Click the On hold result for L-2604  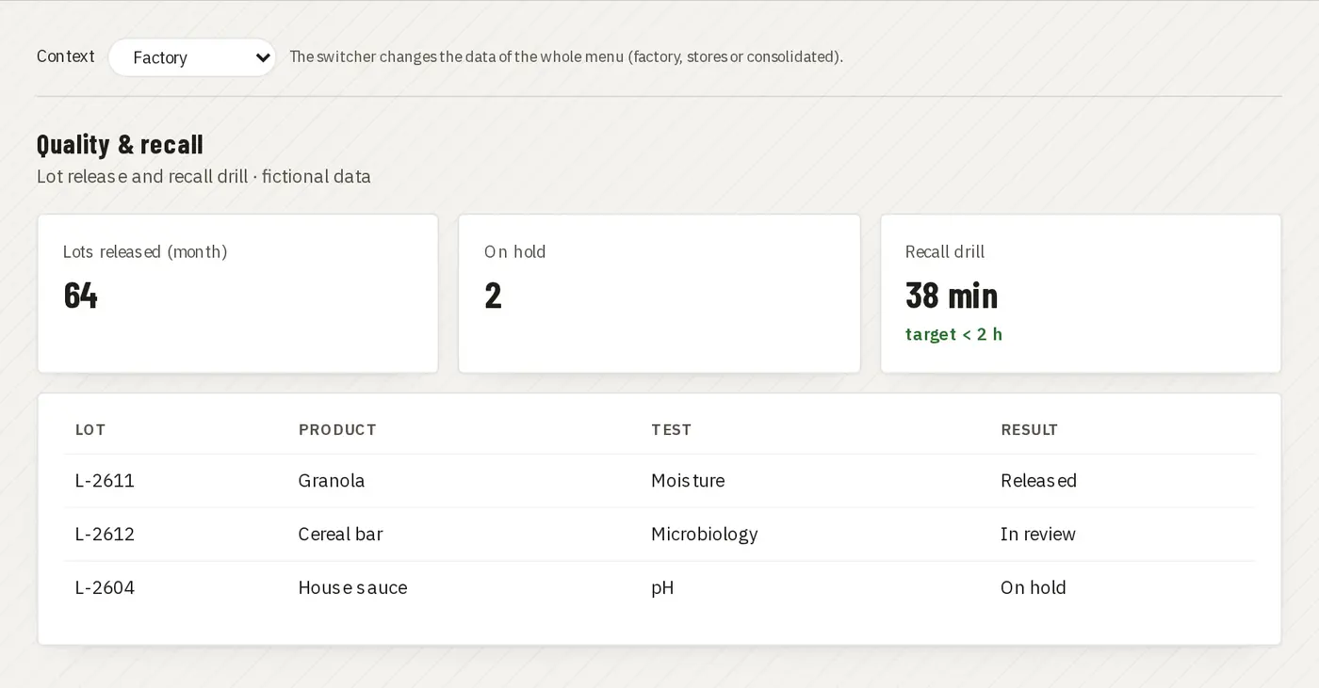coord(1033,588)
